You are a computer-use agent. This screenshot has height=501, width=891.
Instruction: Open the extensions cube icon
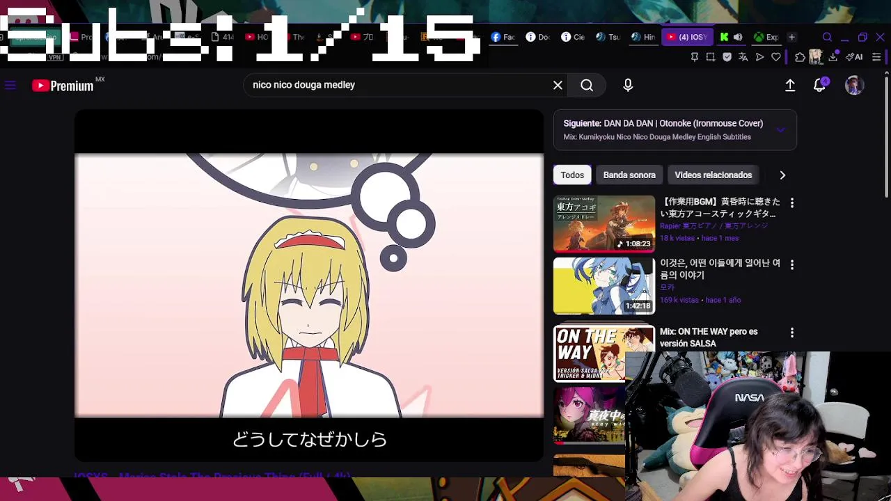pyautogui.click(x=800, y=57)
